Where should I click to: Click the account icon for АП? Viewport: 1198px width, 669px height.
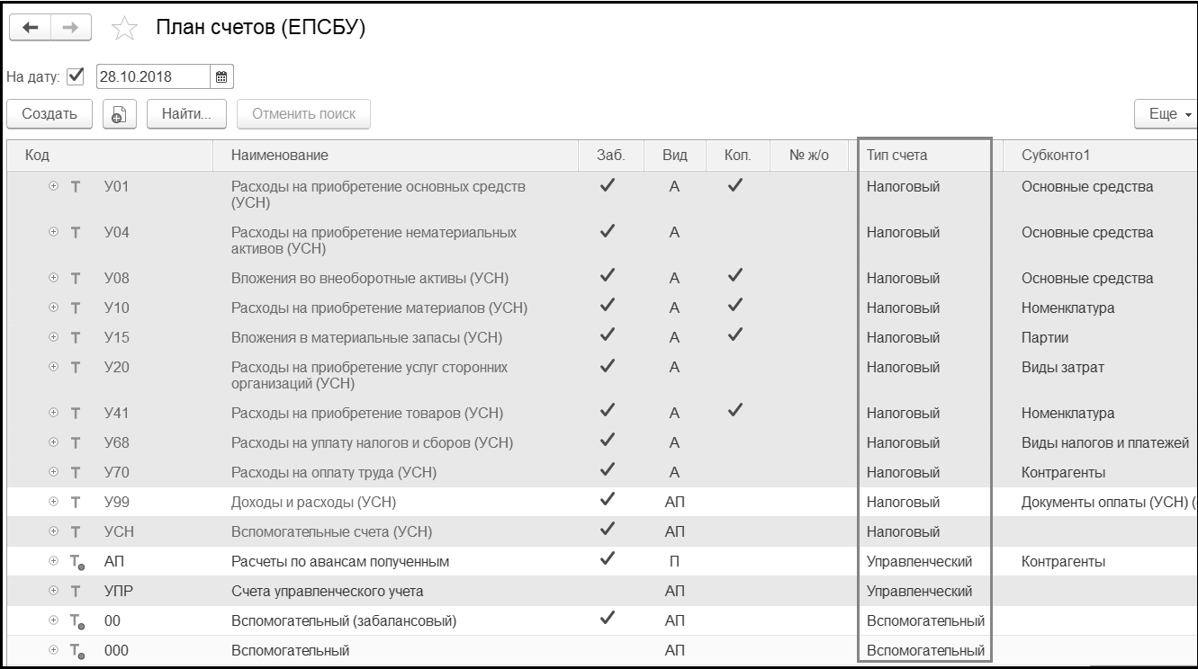(x=77, y=562)
